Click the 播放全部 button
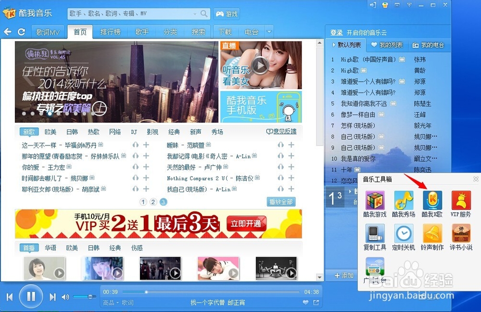 point(281,202)
